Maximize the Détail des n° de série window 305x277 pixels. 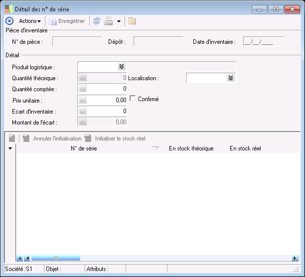click(276, 9)
